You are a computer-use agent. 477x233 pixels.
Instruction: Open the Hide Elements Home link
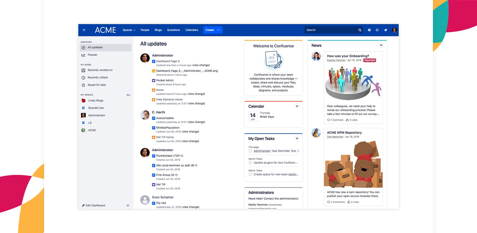169,100
